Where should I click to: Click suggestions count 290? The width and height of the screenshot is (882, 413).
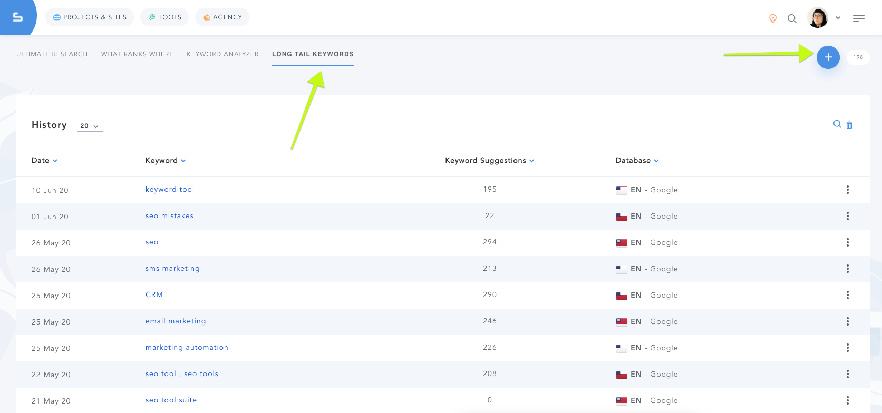pyautogui.click(x=490, y=294)
